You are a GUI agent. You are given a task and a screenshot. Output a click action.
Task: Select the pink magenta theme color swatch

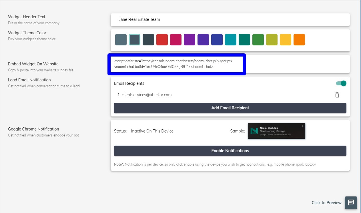(176, 40)
